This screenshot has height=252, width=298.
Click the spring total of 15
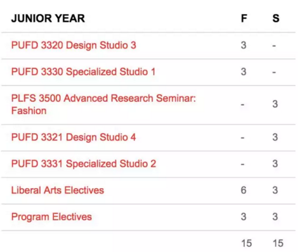click(x=278, y=243)
